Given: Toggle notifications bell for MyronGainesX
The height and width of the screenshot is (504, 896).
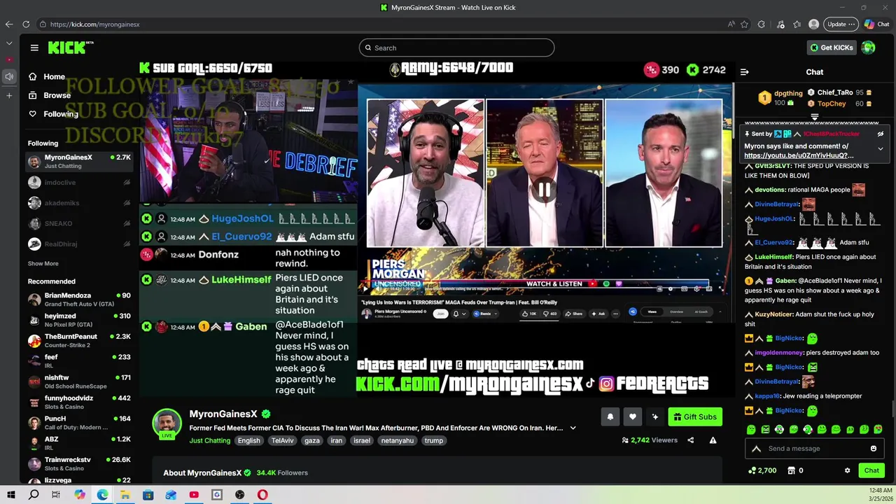Looking at the screenshot, I should click(610, 416).
